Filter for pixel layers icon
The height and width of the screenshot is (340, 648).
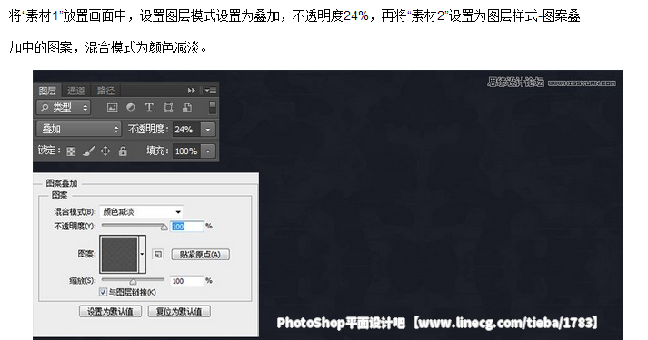pyautogui.click(x=112, y=108)
